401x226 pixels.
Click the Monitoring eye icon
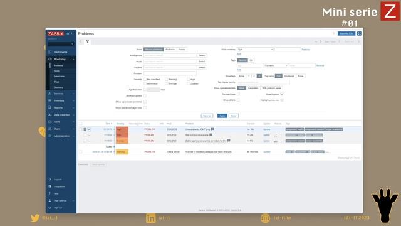50,59
